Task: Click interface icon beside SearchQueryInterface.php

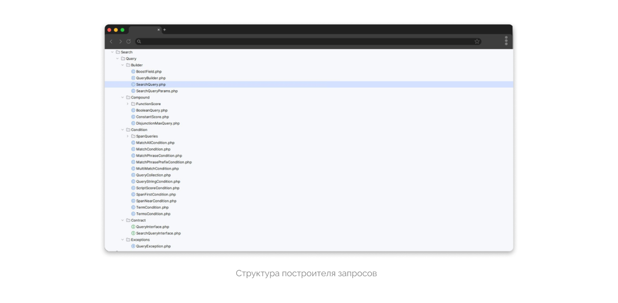Action: coord(133,233)
